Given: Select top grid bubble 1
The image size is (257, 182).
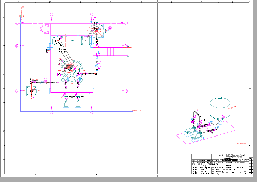Looking at the screenshot, I should click(x=52, y=14).
